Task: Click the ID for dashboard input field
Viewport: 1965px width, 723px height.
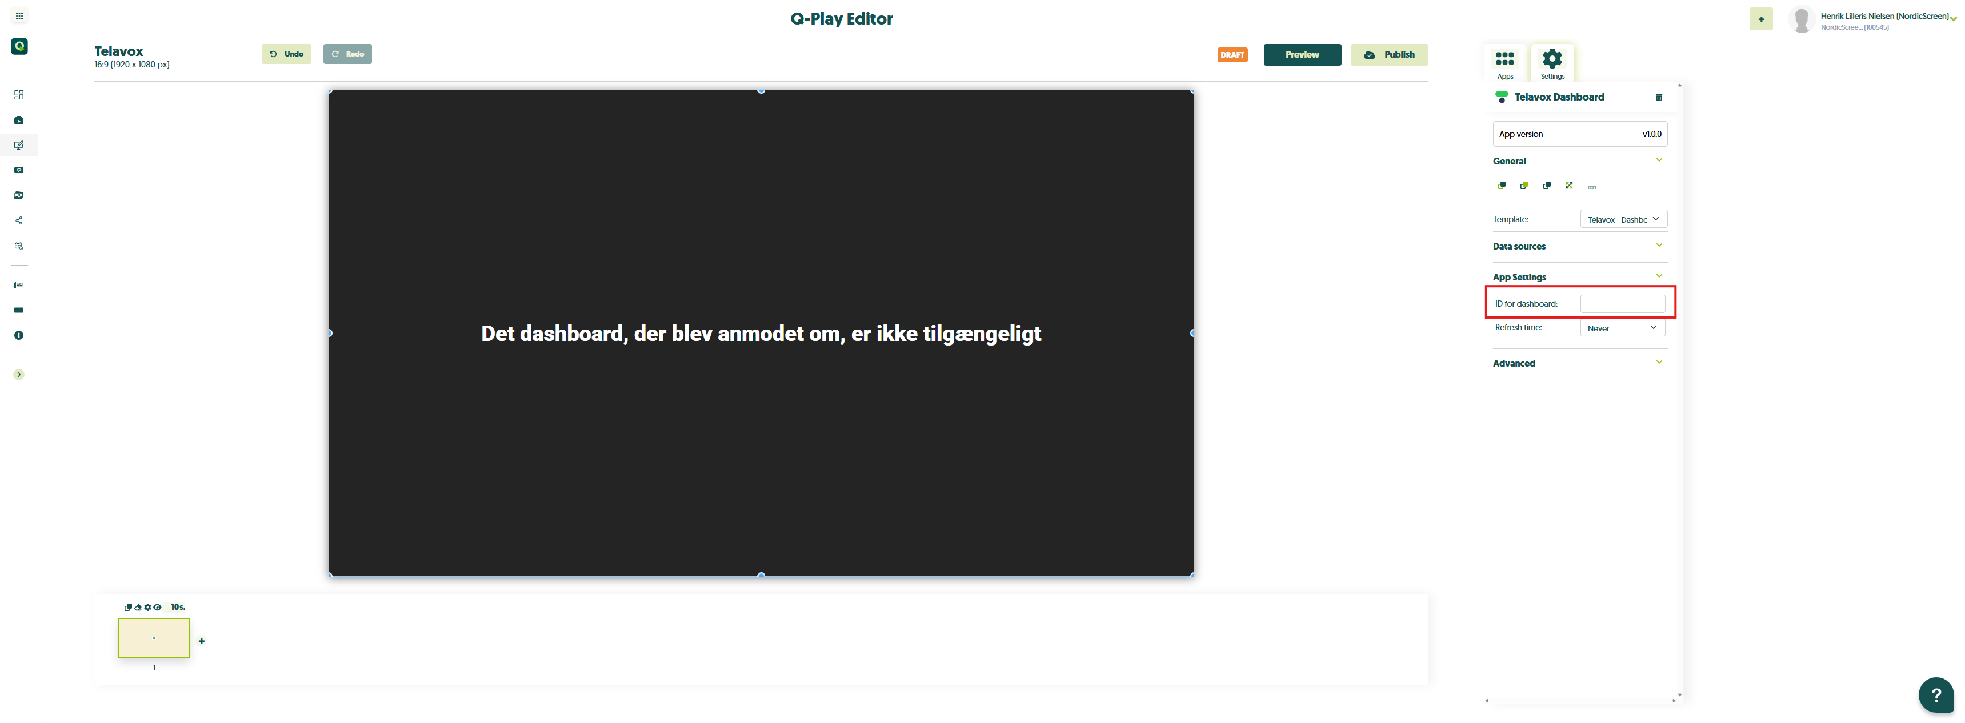Action: 1622,304
